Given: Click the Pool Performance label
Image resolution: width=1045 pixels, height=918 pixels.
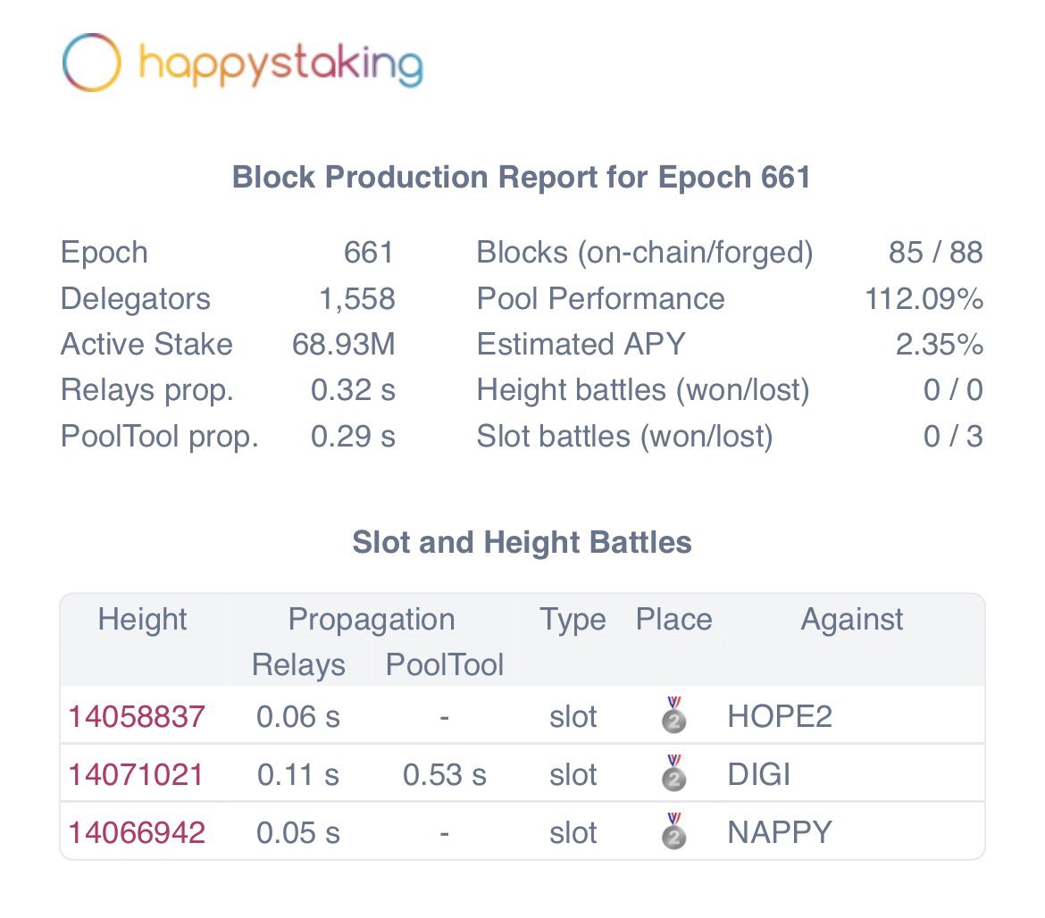Looking at the screenshot, I should 600,298.
